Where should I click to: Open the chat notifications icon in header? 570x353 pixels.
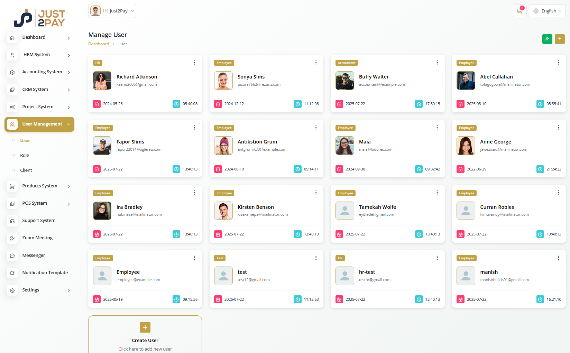click(x=520, y=11)
